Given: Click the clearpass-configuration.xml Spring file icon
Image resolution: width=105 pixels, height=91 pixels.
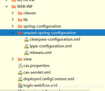Looking at the screenshot, I should point(26,39).
